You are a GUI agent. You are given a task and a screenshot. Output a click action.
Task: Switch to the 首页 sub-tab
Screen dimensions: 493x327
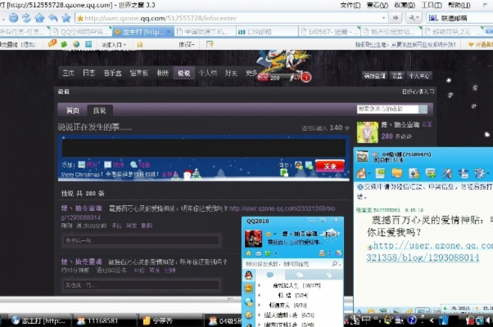(73, 110)
